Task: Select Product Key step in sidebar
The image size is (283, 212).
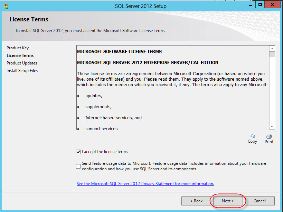Action: [18, 48]
